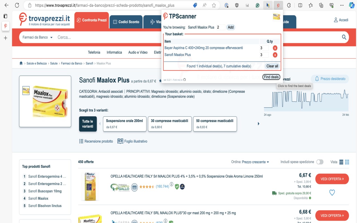Viewport: 357px width, 223px height.
Task: Click the pinned Trovaprezzi vertical tab
Action: click(5, 26)
